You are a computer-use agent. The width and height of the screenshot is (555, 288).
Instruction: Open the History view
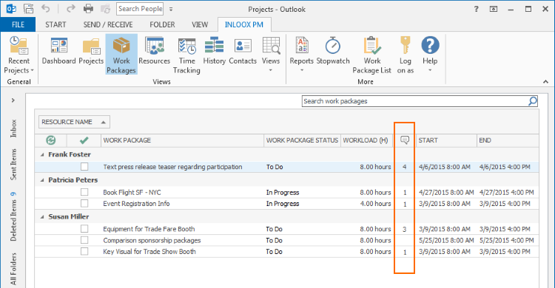pos(214,51)
